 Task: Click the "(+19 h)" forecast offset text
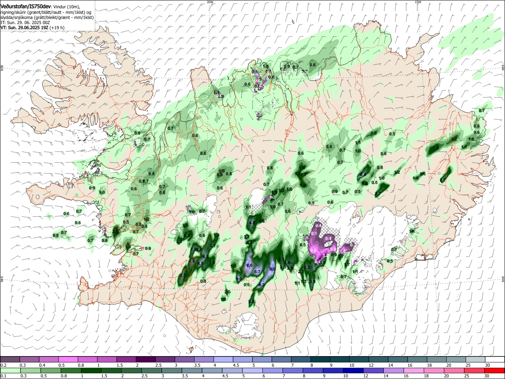(x=57, y=28)
